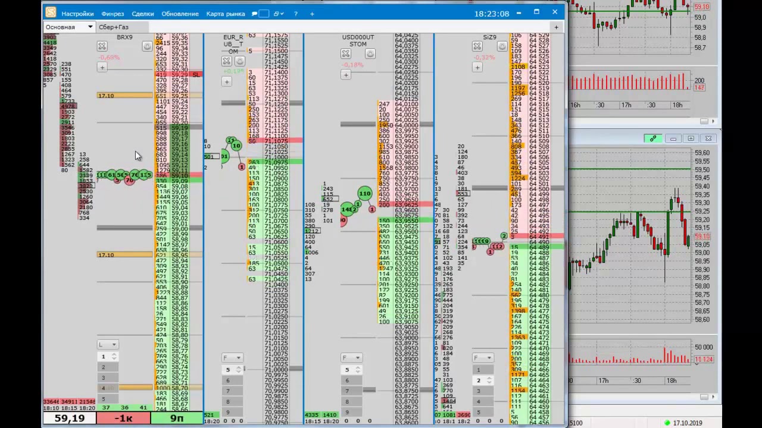Open the Обновление menu
Screen dimensions: 762x428
180,14
